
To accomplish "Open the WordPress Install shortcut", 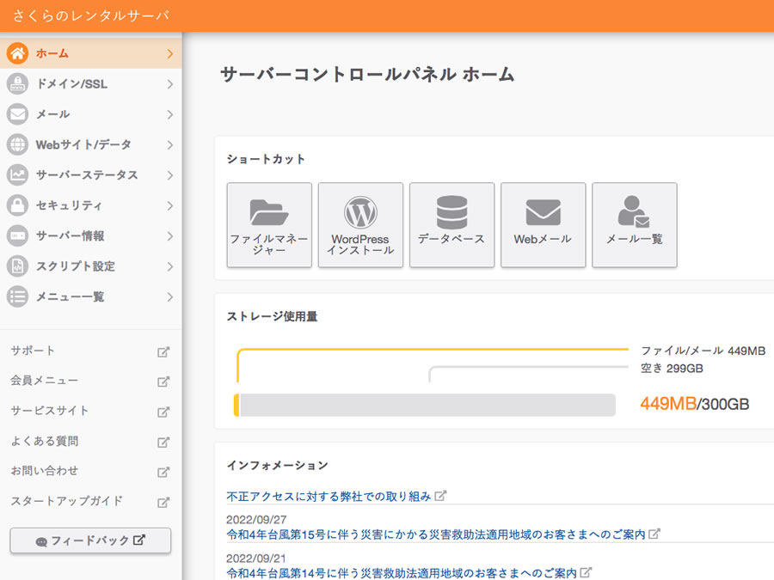I will tap(361, 225).
